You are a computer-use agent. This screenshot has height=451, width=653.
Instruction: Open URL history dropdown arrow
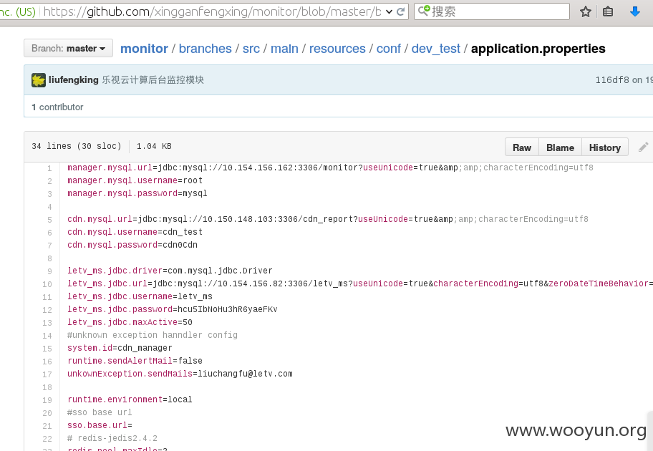click(x=389, y=11)
